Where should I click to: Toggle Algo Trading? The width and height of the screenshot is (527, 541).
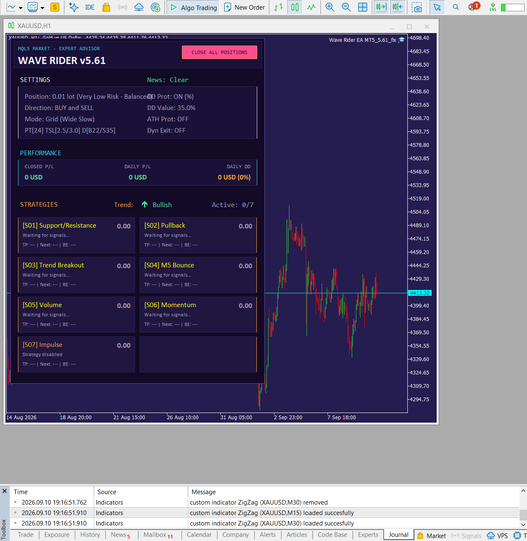click(194, 7)
